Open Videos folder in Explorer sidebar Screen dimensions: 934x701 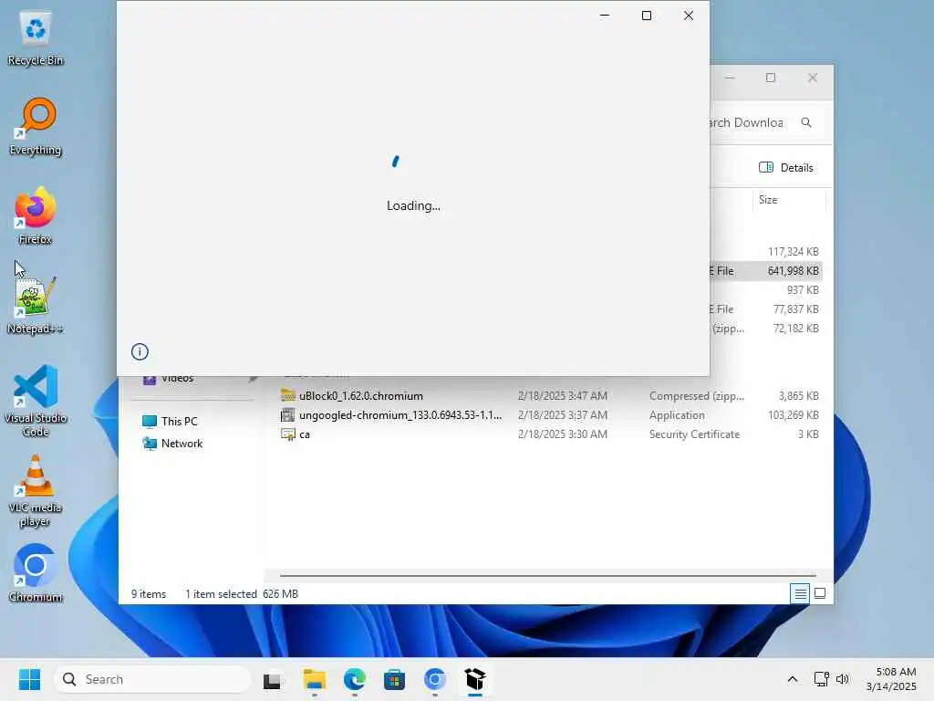[x=178, y=379]
